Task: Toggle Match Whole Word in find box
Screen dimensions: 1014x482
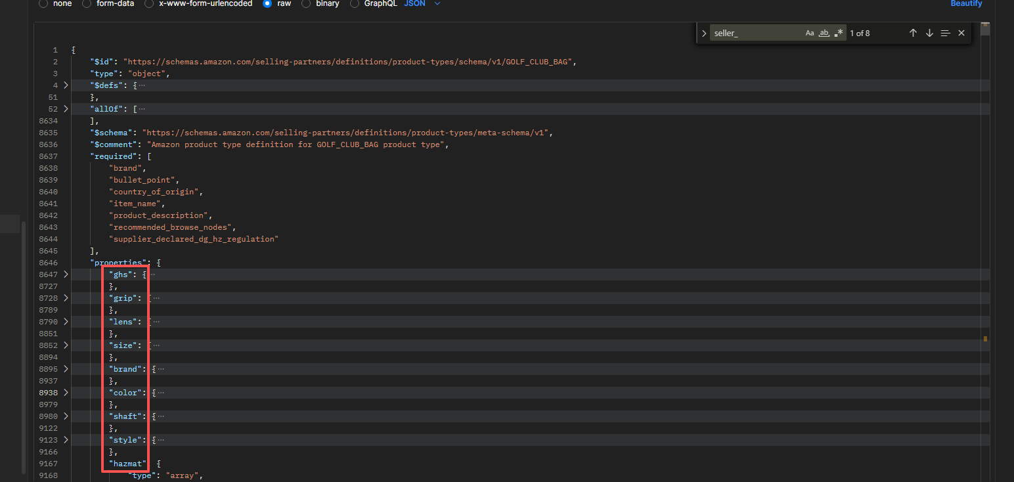Action: [824, 33]
